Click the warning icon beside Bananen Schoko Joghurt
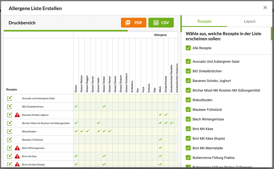The width and height of the screenshot is (274, 169). click(17, 115)
